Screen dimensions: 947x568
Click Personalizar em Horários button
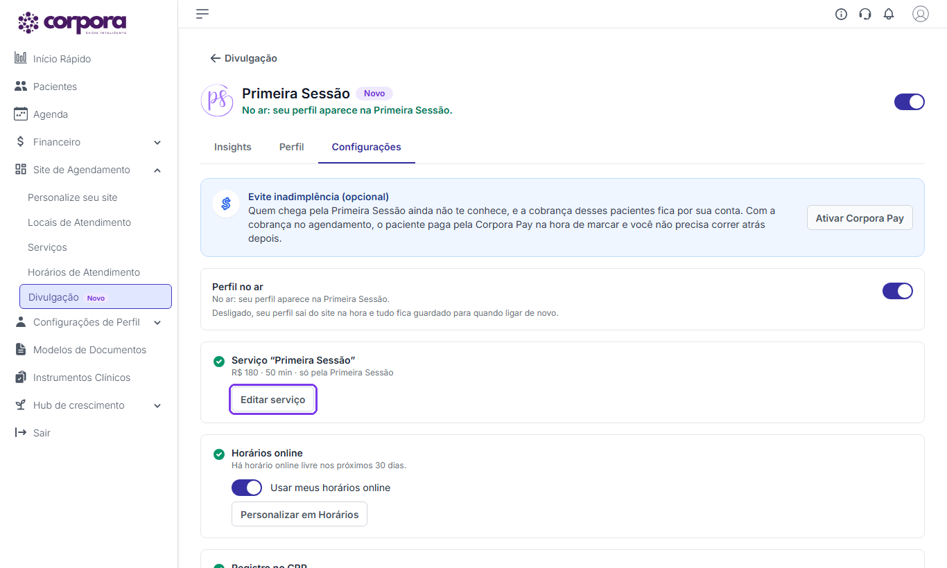coord(299,515)
